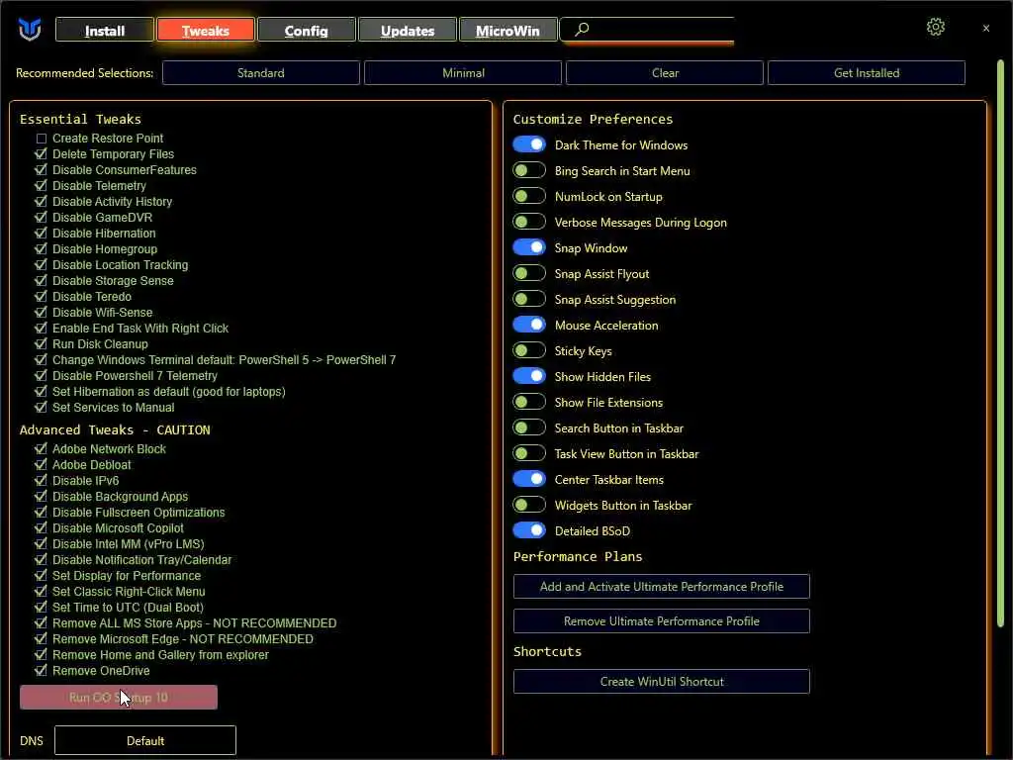Uncheck Disable Microsoft Copilot
Screen dimensions: 1013x760
tap(42, 528)
